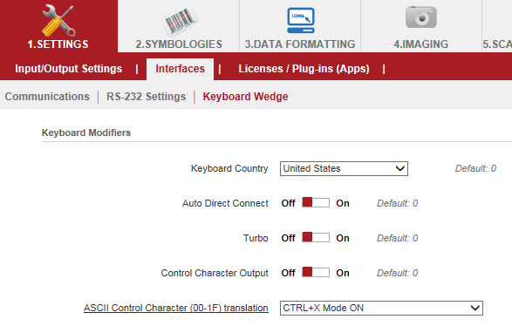Click the camera Imaging icon

(x=421, y=17)
